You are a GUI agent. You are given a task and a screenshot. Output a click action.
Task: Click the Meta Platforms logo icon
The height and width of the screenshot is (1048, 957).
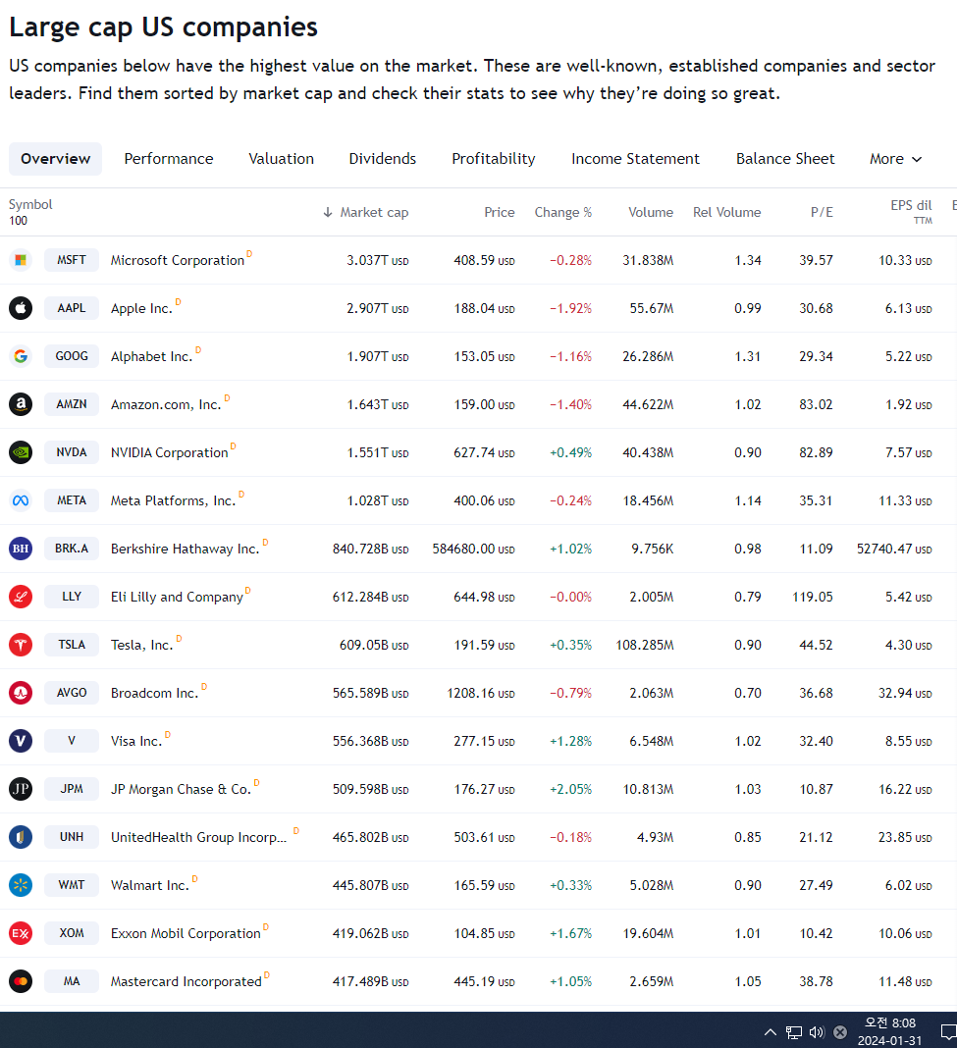click(x=21, y=500)
